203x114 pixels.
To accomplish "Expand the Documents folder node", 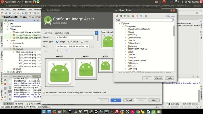I will tap(125, 38).
